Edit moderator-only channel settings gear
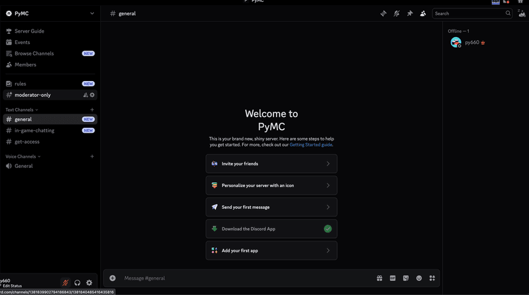 (x=92, y=95)
